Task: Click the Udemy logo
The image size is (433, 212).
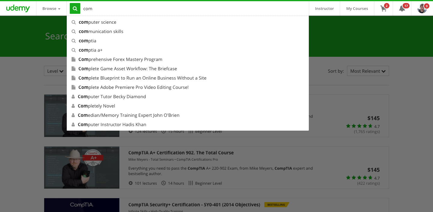Action: pos(18,8)
